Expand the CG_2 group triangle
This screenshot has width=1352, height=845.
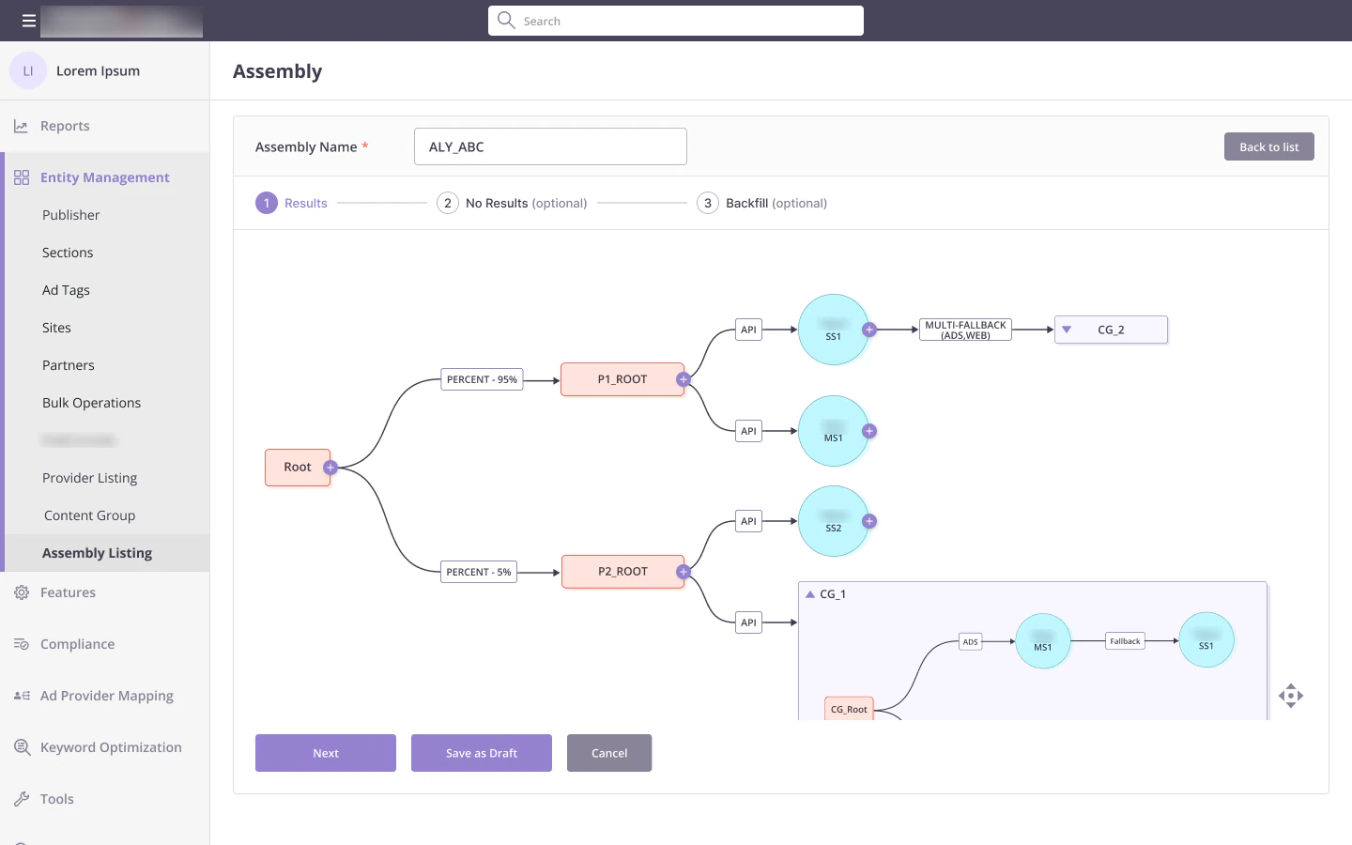tap(1067, 330)
